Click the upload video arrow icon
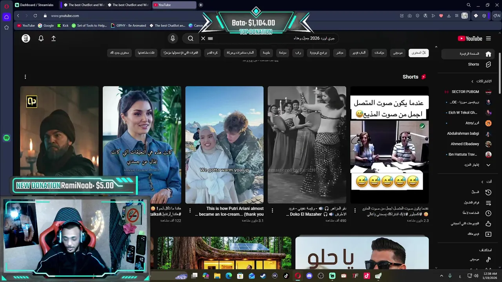This screenshot has height=282, width=502. tap(54, 38)
